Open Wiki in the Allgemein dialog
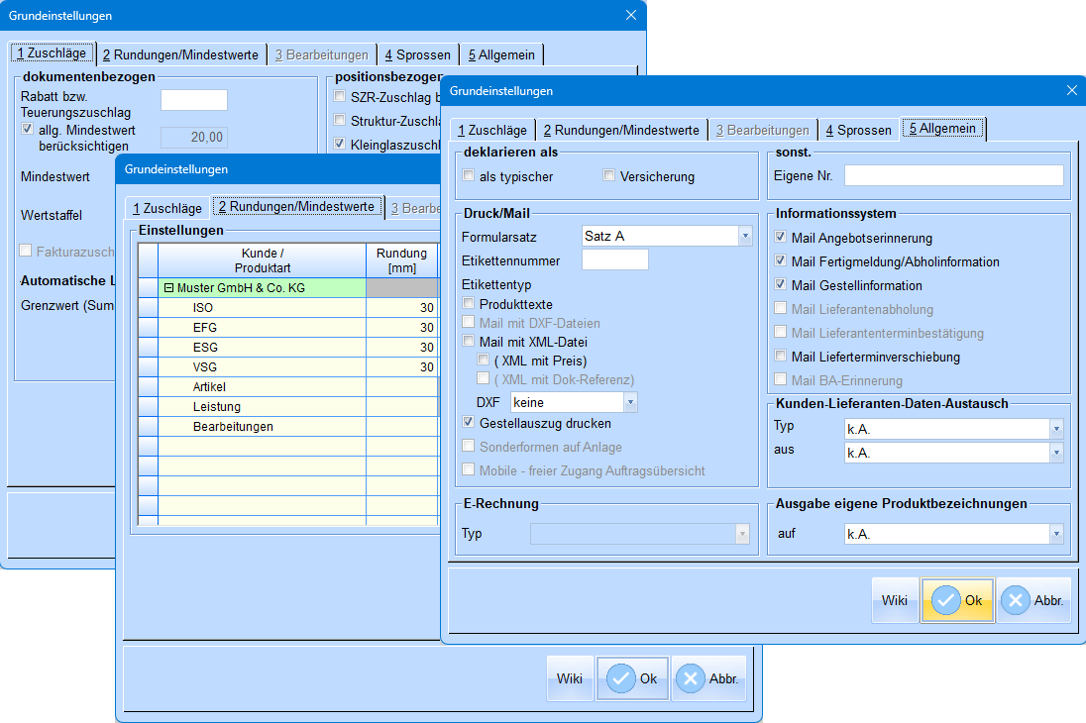Viewport: 1086px width, 723px height. coord(895,600)
